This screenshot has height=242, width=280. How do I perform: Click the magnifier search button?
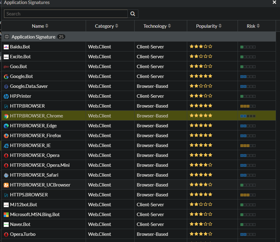pyautogui.click(x=133, y=14)
